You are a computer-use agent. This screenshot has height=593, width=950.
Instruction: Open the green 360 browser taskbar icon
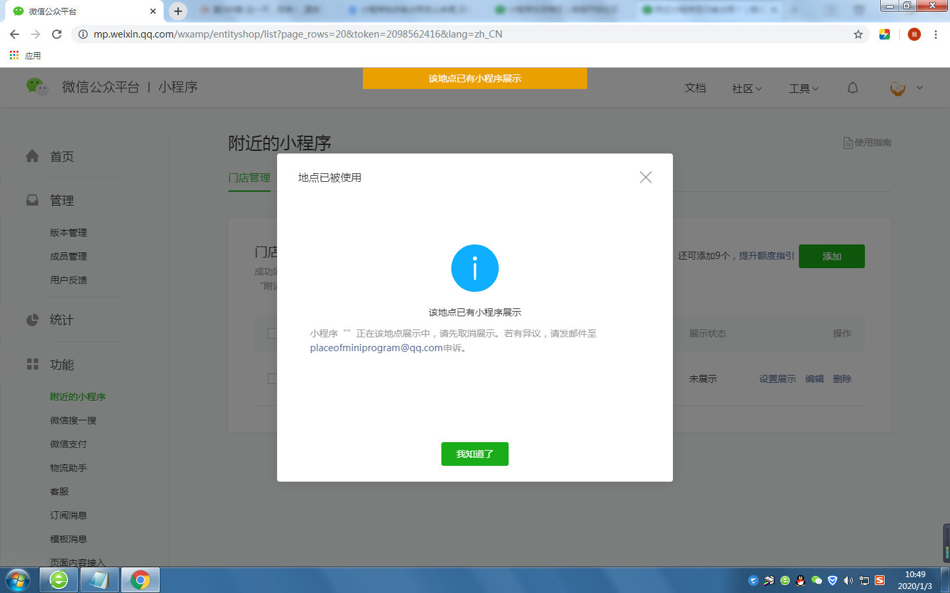click(59, 580)
